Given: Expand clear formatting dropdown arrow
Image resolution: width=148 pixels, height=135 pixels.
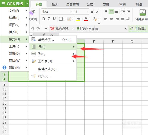Looking at the screenshot, I should (99, 19).
